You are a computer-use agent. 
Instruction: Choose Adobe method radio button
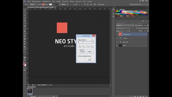(87, 52)
